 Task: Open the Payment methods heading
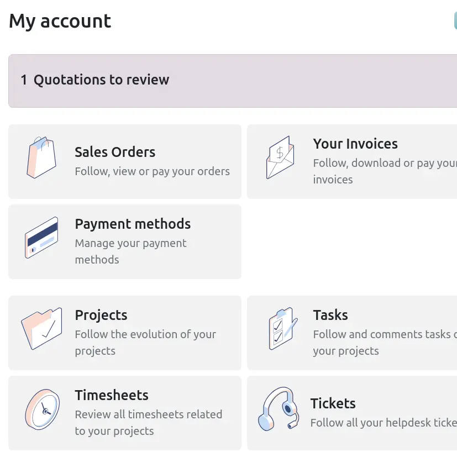click(133, 224)
